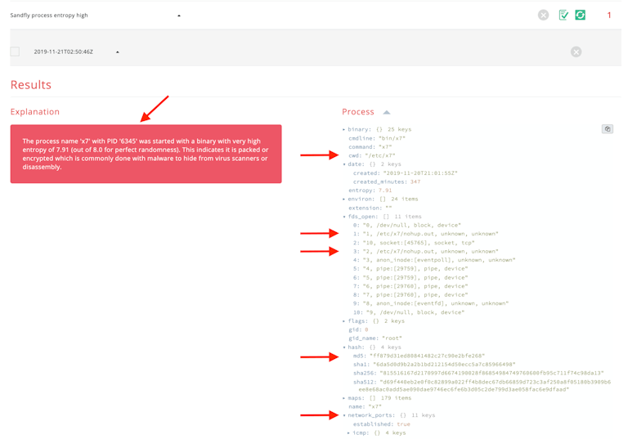Expand the icmp 4 keys node

tap(348, 433)
